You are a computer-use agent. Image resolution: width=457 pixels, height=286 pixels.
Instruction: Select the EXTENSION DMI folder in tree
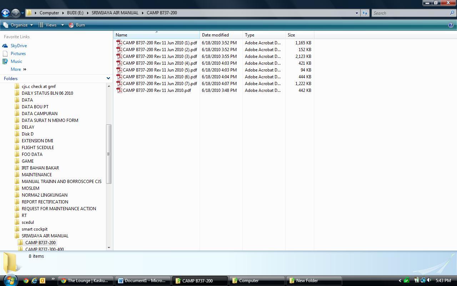(37, 141)
